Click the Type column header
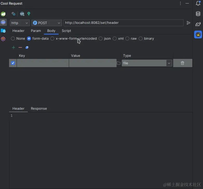The image size is (203, 189). tap(147, 55)
